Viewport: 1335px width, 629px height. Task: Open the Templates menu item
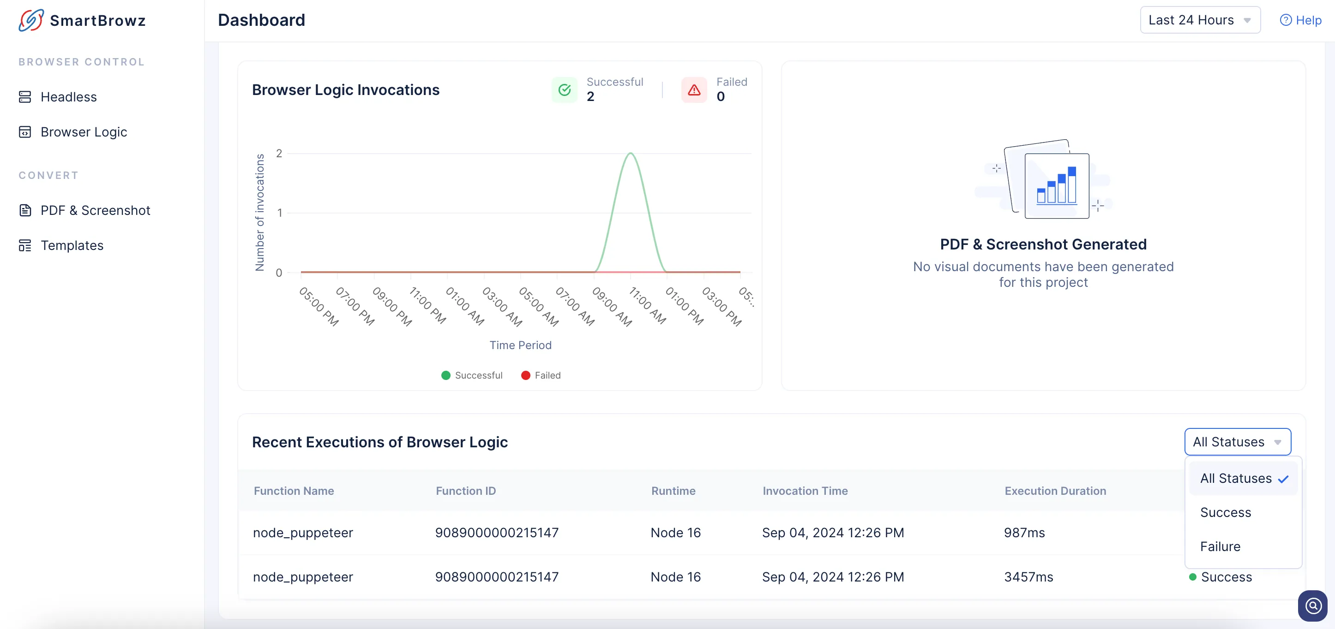[x=72, y=245]
